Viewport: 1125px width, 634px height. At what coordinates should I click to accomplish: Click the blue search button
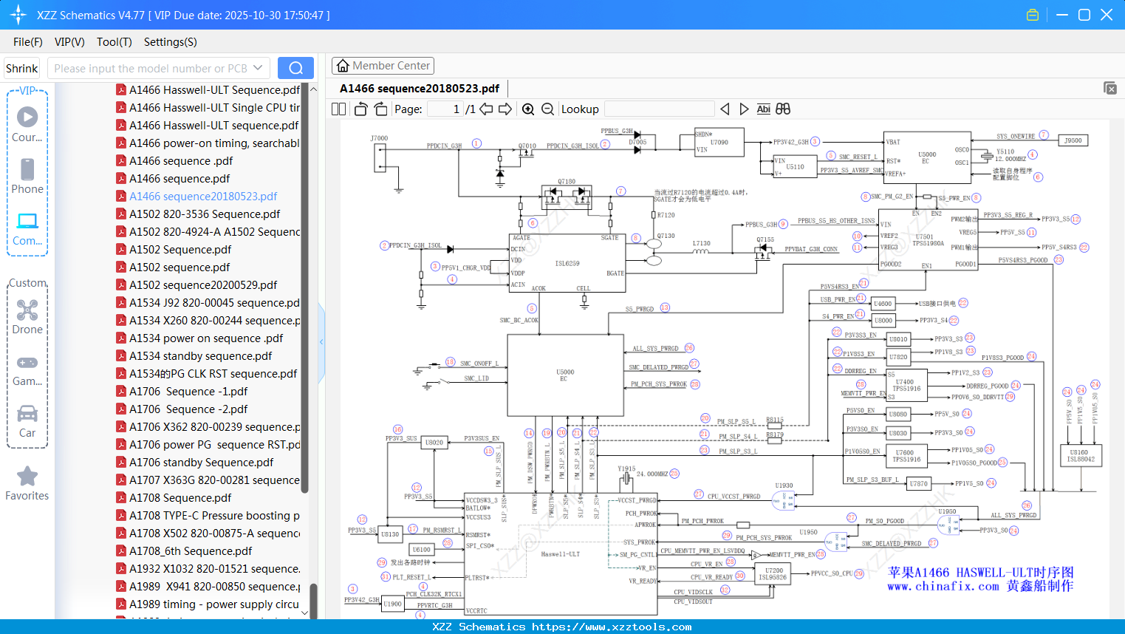point(295,68)
